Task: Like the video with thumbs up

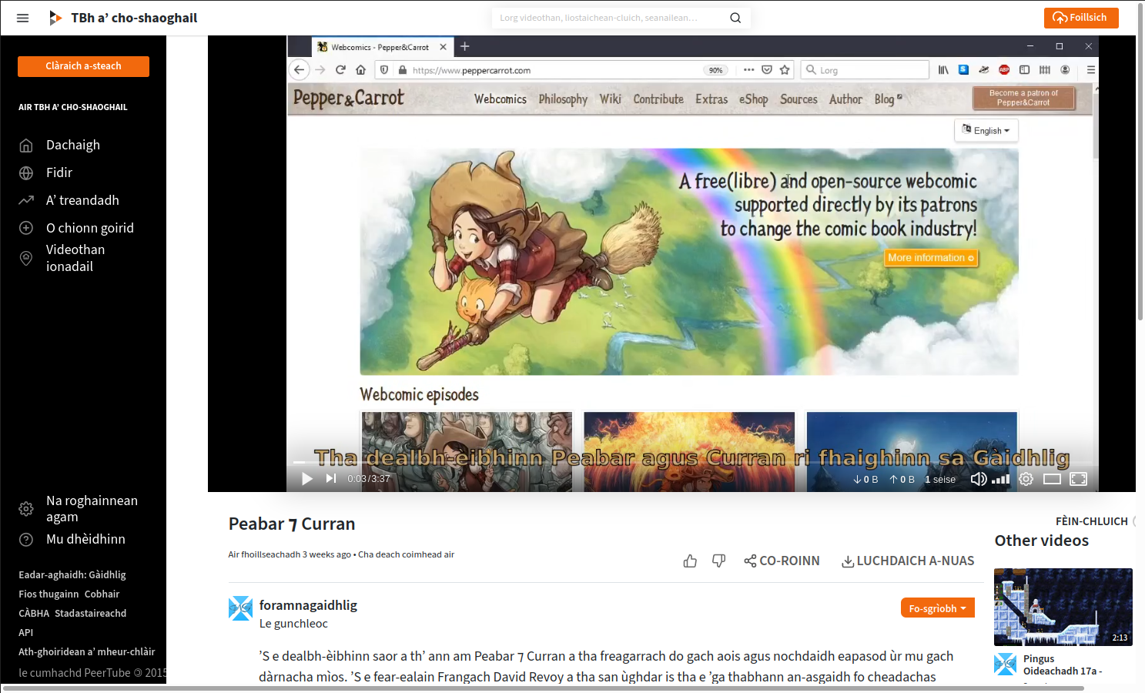Action: coord(690,561)
